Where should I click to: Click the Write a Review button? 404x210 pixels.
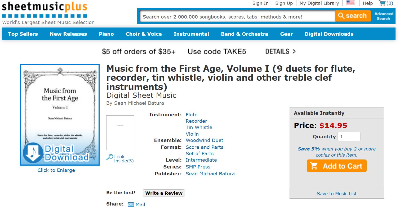tap(164, 193)
